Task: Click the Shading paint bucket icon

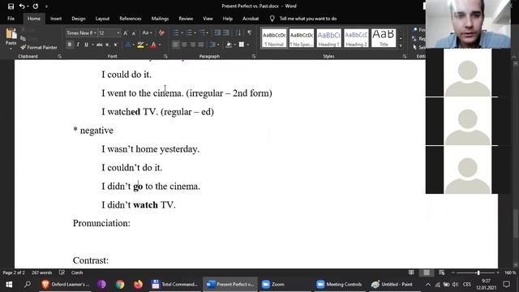Action: tap(229, 45)
